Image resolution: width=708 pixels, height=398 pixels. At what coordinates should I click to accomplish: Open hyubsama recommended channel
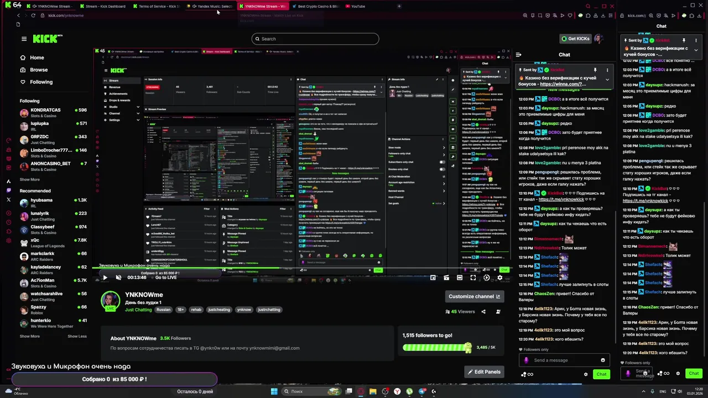(53, 203)
